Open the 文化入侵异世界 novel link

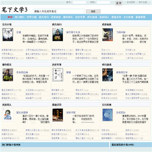pos(133,98)
